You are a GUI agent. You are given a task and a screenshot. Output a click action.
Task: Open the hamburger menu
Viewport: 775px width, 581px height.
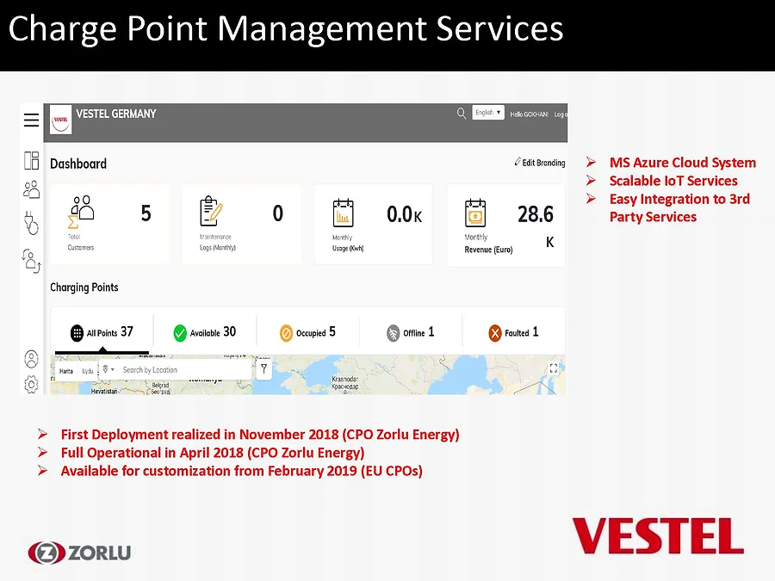pos(31,120)
